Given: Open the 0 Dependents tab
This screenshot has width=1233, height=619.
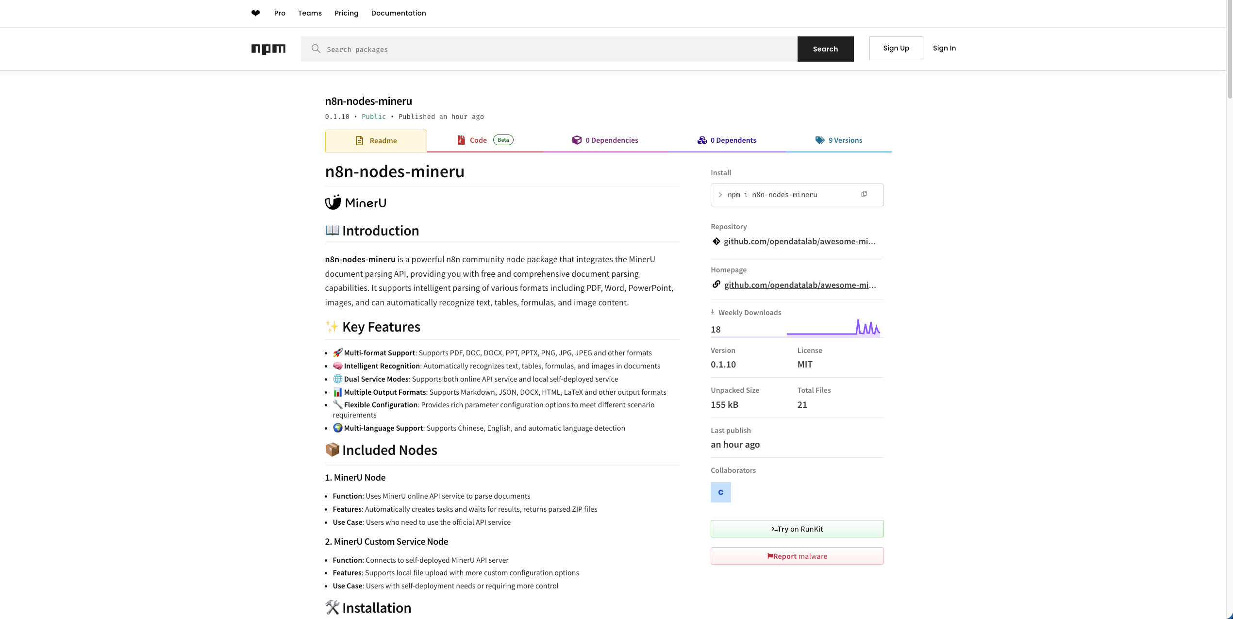Looking at the screenshot, I should coord(727,140).
